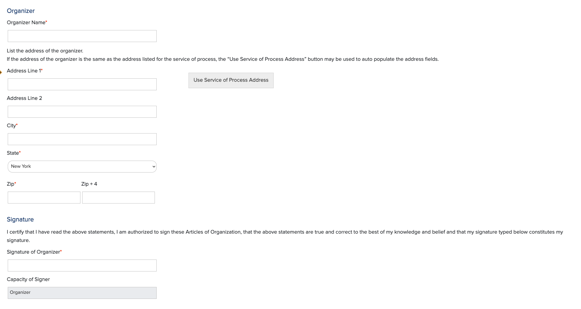Click the Signature section heading
Image resolution: width=581 pixels, height=309 pixels.
point(20,220)
